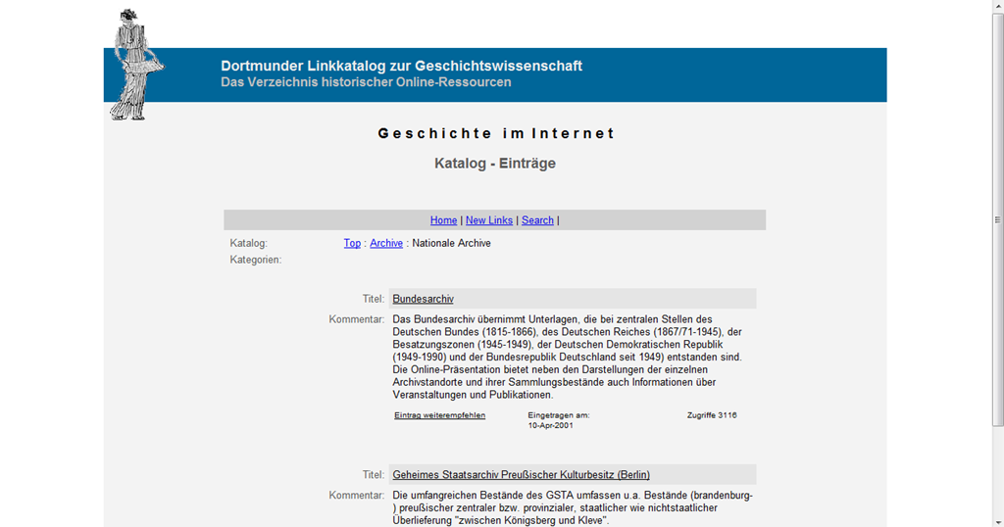Click the heading Katalog - Einträge

pyautogui.click(x=495, y=163)
